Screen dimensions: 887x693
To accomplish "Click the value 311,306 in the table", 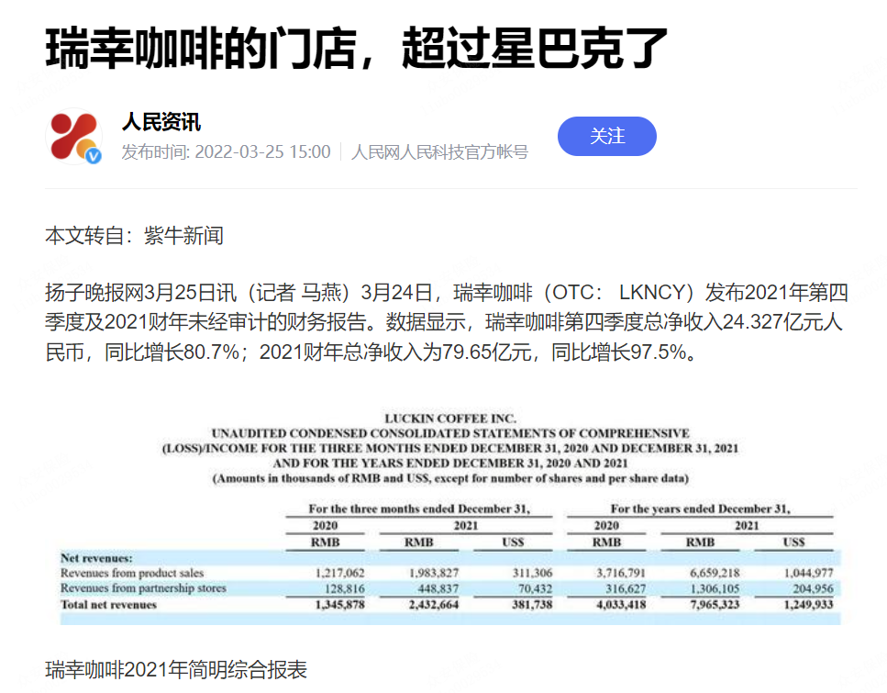I will 532,573.
